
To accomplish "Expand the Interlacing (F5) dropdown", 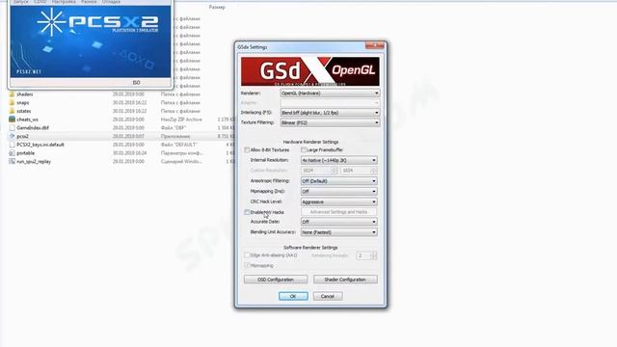I will click(x=330, y=113).
